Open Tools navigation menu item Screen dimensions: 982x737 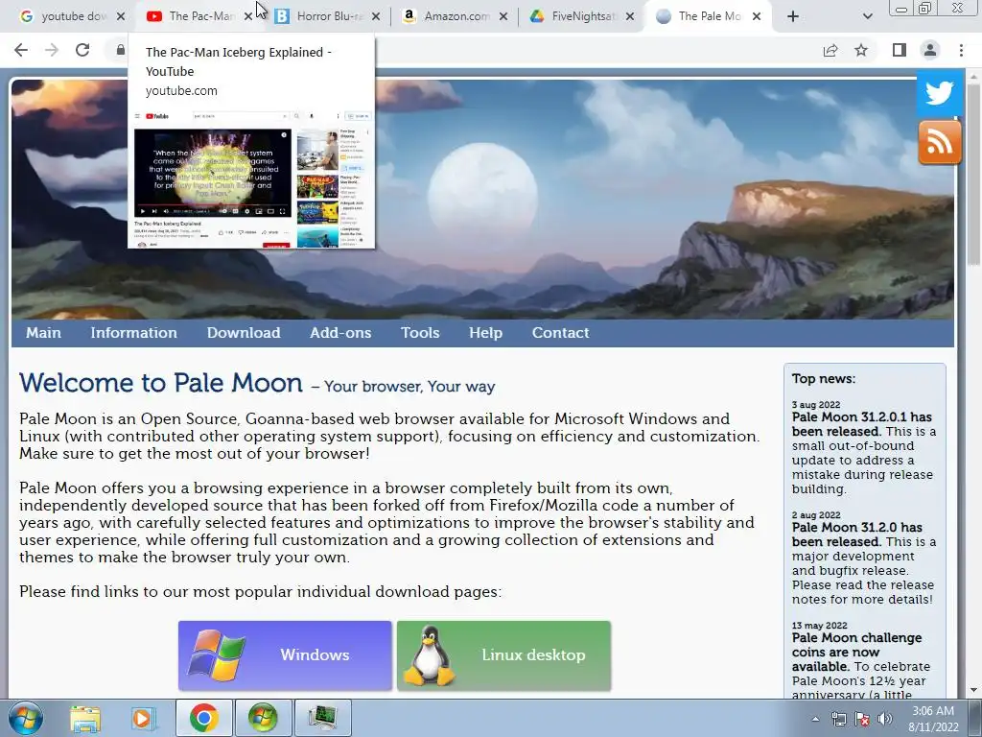pyautogui.click(x=420, y=333)
